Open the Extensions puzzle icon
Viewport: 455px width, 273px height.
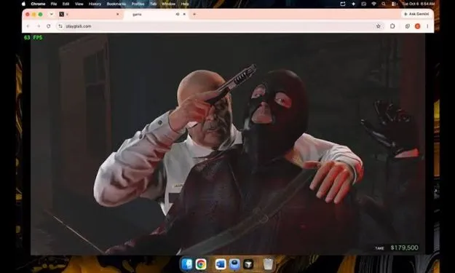(392, 26)
